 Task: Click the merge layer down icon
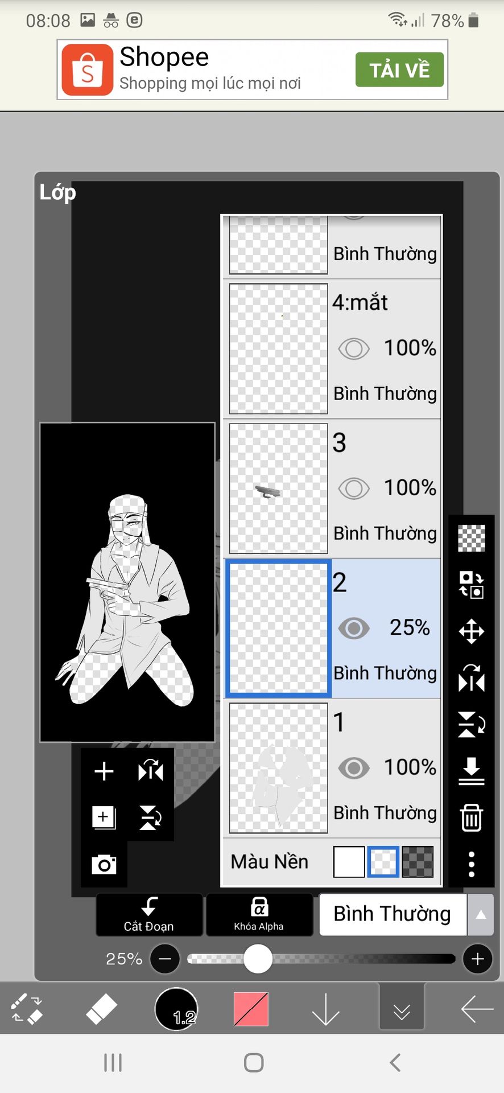pos(471,771)
